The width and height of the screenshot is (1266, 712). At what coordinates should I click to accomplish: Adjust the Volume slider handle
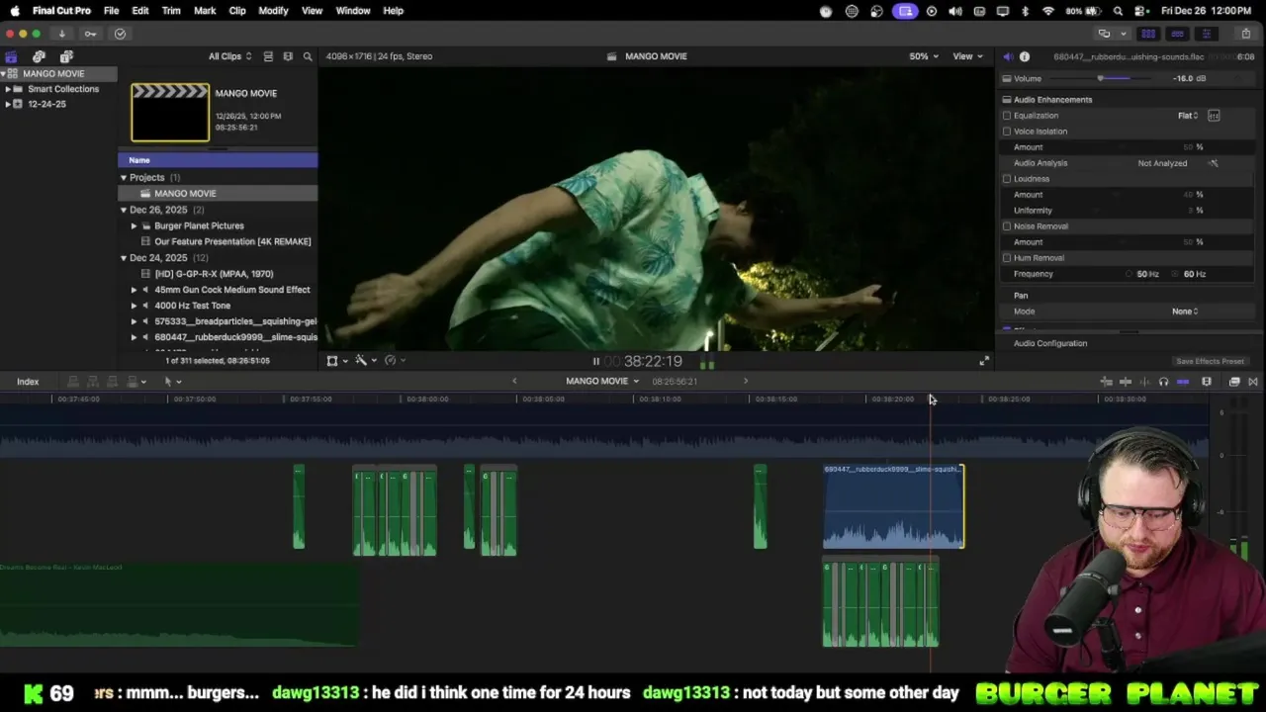[1101, 79]
